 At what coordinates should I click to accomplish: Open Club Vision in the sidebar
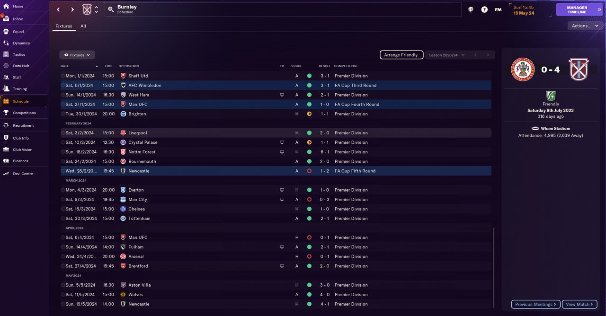[x=24, y=149]
